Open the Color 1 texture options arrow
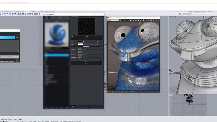The height and width of the screenshot is (122, 217). pos(100,42)
